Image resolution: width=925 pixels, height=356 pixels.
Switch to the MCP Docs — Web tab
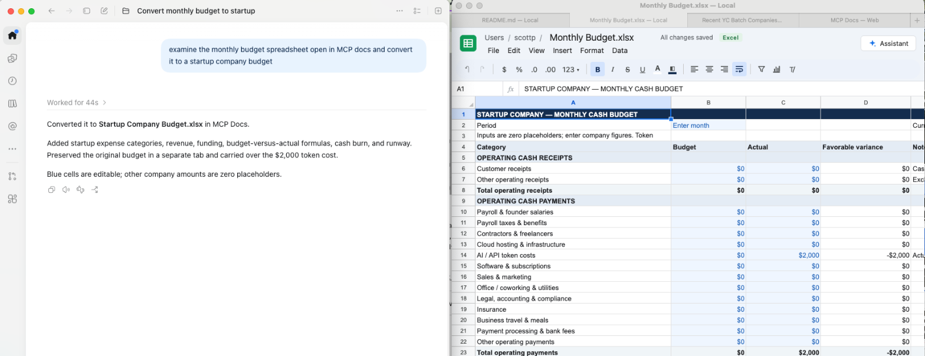click(x=855, y=20)
